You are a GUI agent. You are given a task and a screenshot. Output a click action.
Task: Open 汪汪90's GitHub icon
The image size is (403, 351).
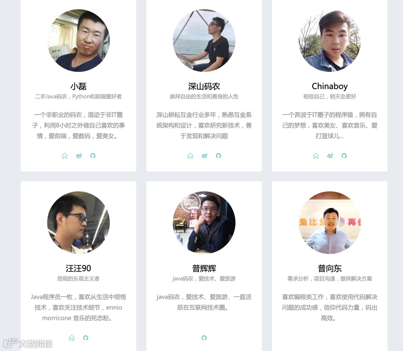click(x=85, y=338)
